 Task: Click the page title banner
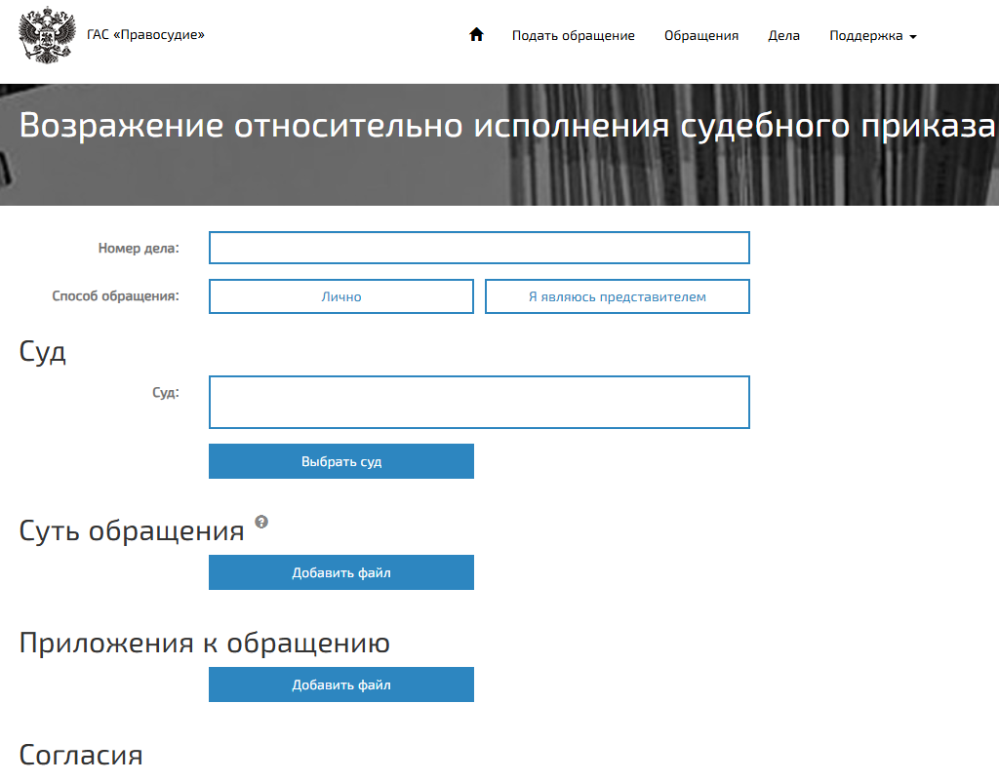(x=499, y=125)
